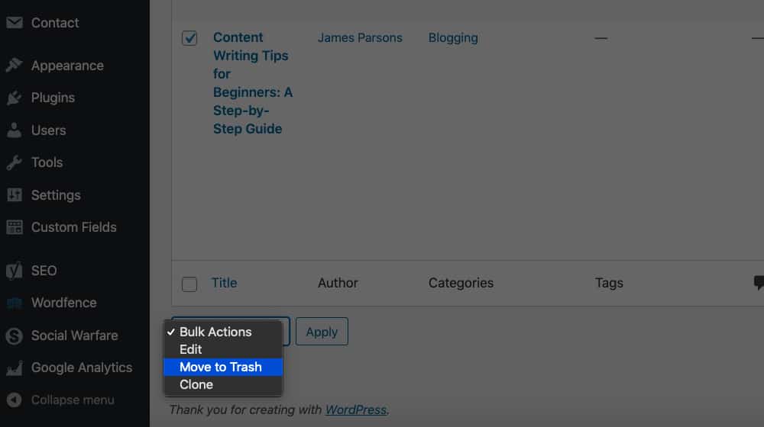Click the Plugins plug icon
The image size is (764, 427).
(x=14, y=98)
